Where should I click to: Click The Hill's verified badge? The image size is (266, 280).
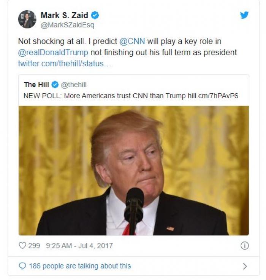pyautogui.click(x=55, y=85)
